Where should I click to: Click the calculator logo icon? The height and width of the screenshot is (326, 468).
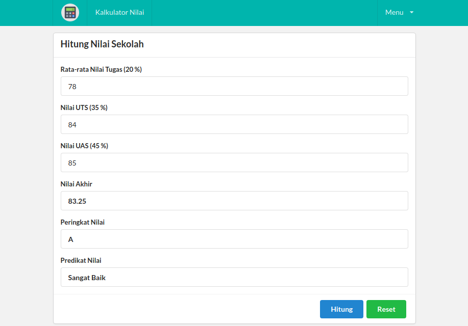tap(70, 13)
